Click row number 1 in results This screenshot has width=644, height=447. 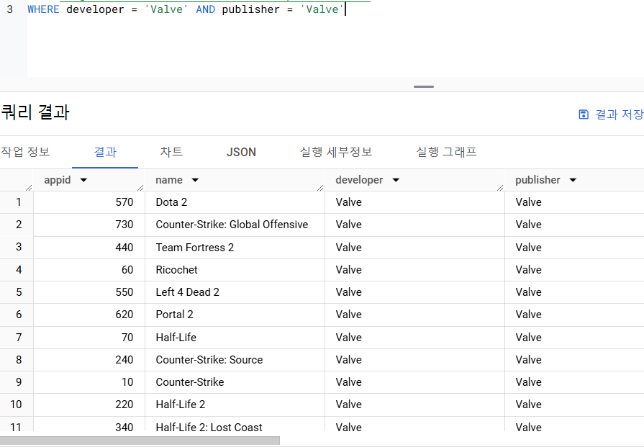point(19,202)
